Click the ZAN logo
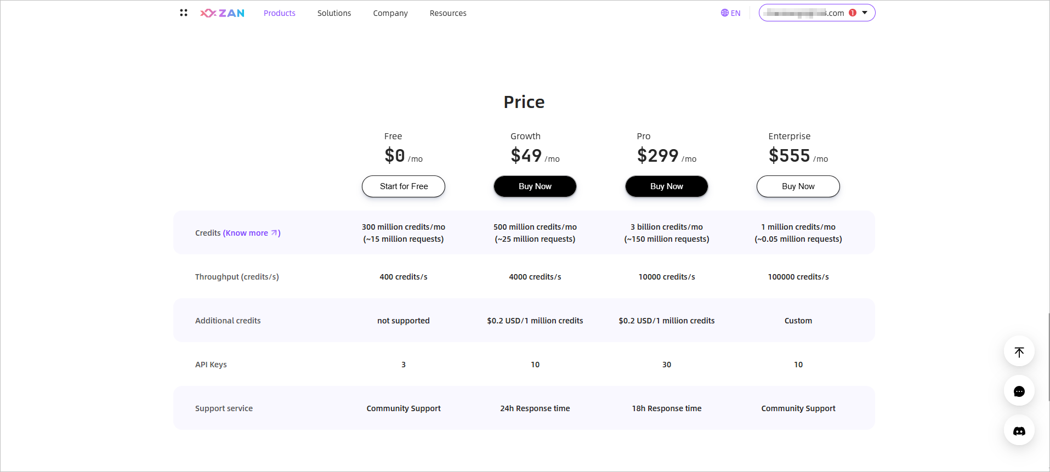This screenshot has height=472, width=1050. click(223, 13)
